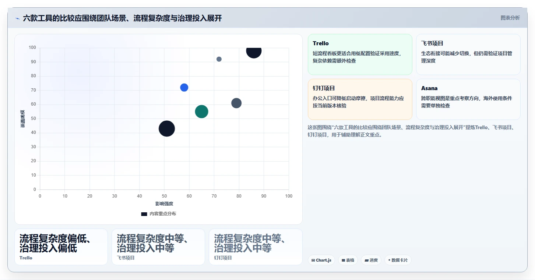
Task: Click the 图表分析 label at top right
Action: pyautogui.click(x=510, y=18)
